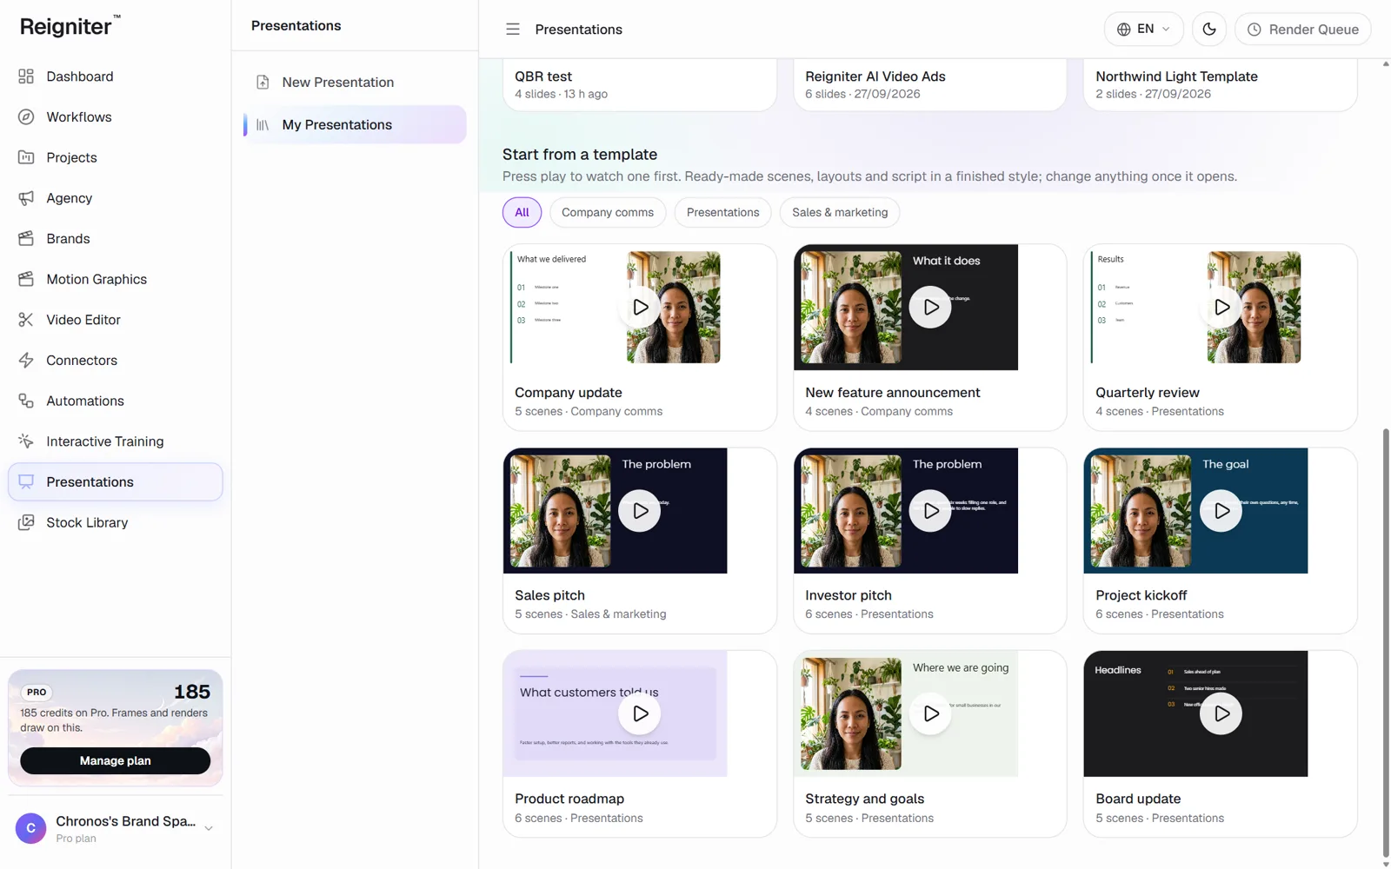Click the Projects folder icon
Screen dimensions: 1391x869
pyautogui.click(x=26, y=157)
